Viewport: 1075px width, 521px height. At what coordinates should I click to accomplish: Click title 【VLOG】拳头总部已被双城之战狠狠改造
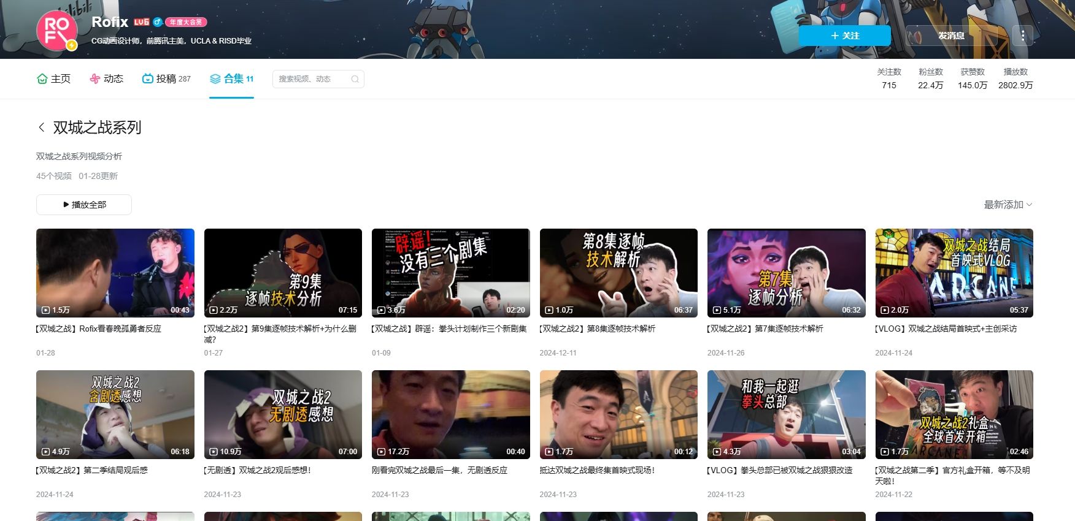point(780,470)
